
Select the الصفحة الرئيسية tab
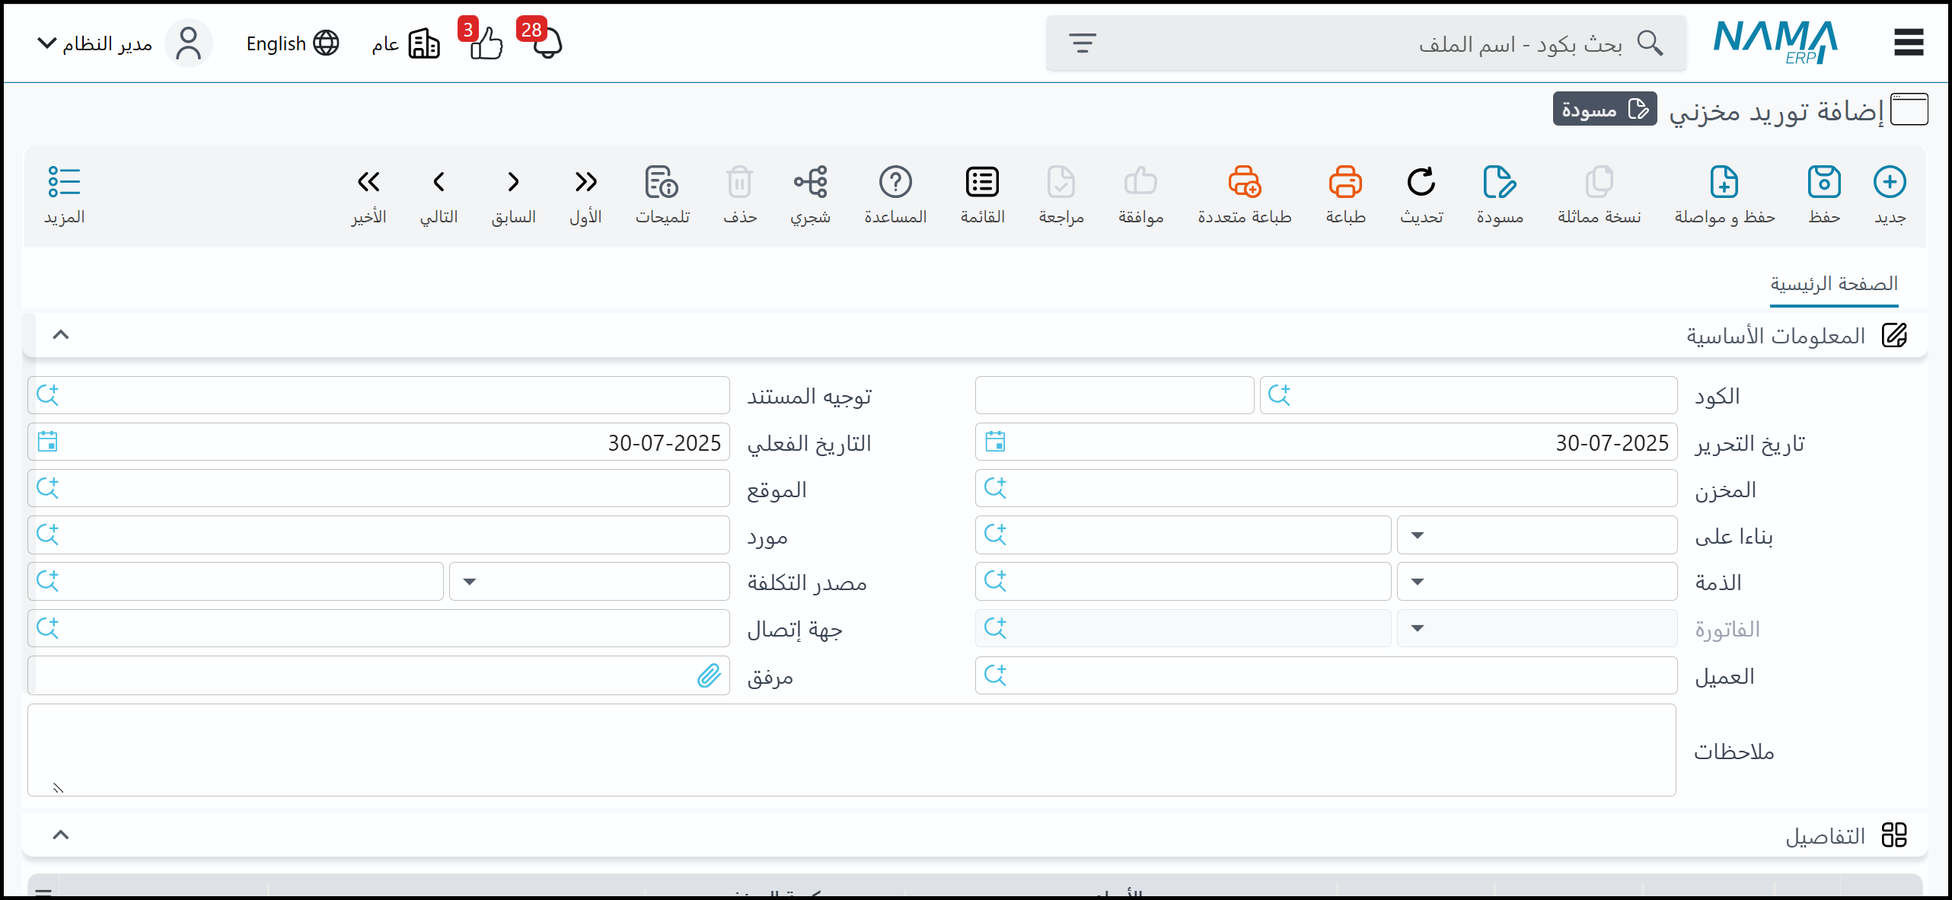(1833, 284)
